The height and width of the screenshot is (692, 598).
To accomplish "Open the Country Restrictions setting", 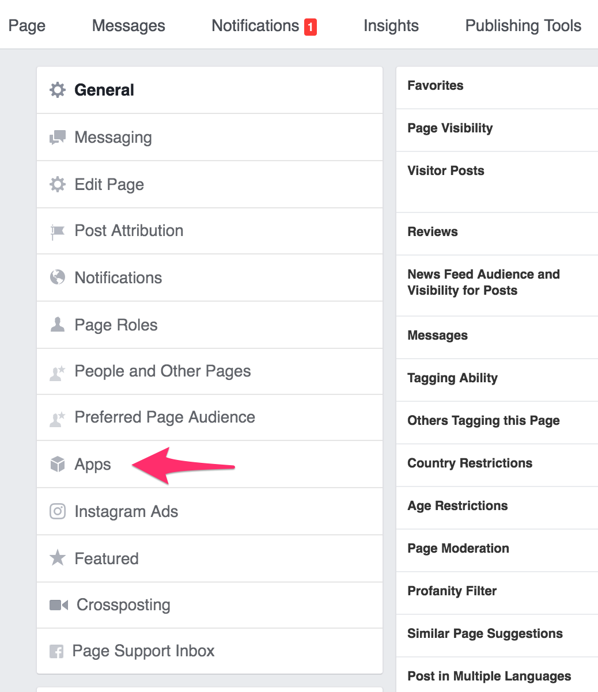I will tap(470, 463).
